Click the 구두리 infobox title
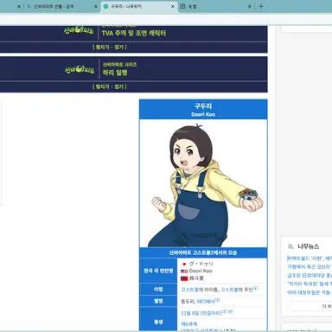 [x=203, y=106]
